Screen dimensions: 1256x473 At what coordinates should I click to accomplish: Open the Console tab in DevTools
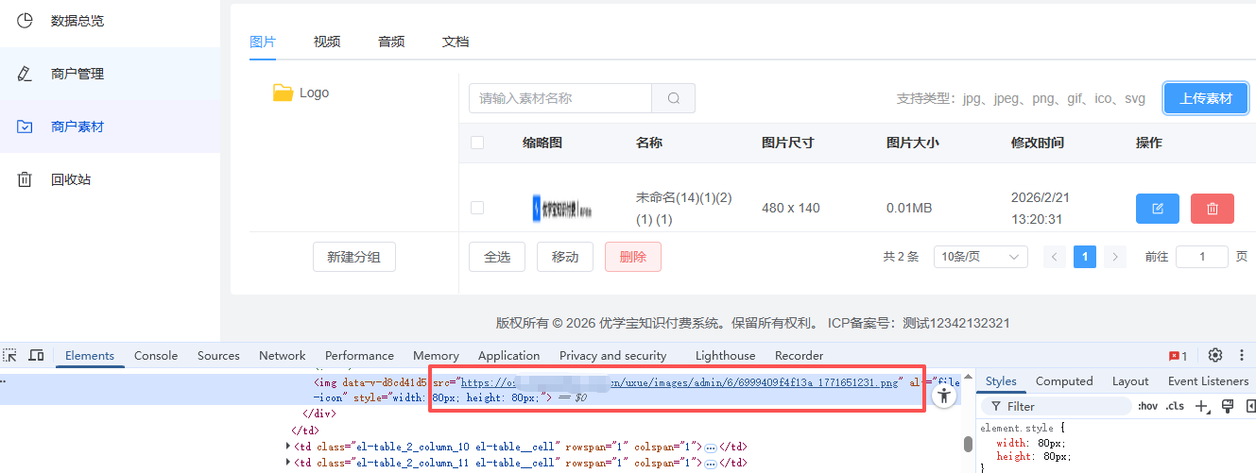[x=156, y=356]
